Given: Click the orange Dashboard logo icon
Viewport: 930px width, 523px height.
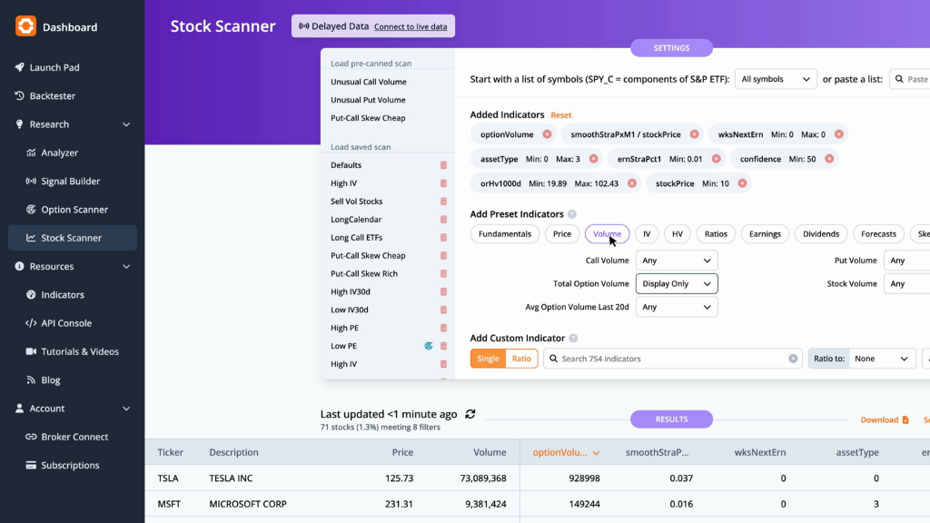Looking at the screenshot, I should pyautogui.click(x=25, y=26).
